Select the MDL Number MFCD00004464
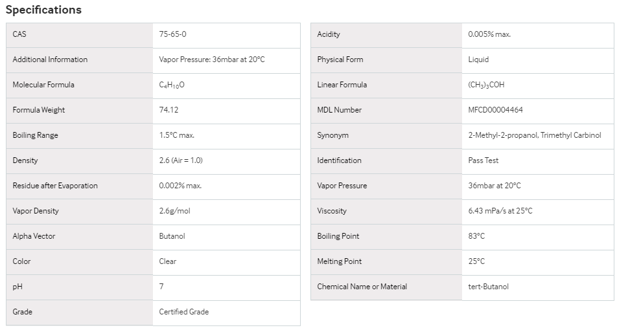Viewport: 617px width, 330px height. 495,110
